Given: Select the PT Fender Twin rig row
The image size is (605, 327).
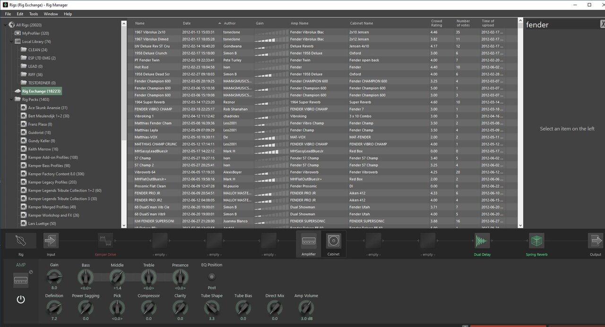Looking at the screenshot, I should click(322, 60).
